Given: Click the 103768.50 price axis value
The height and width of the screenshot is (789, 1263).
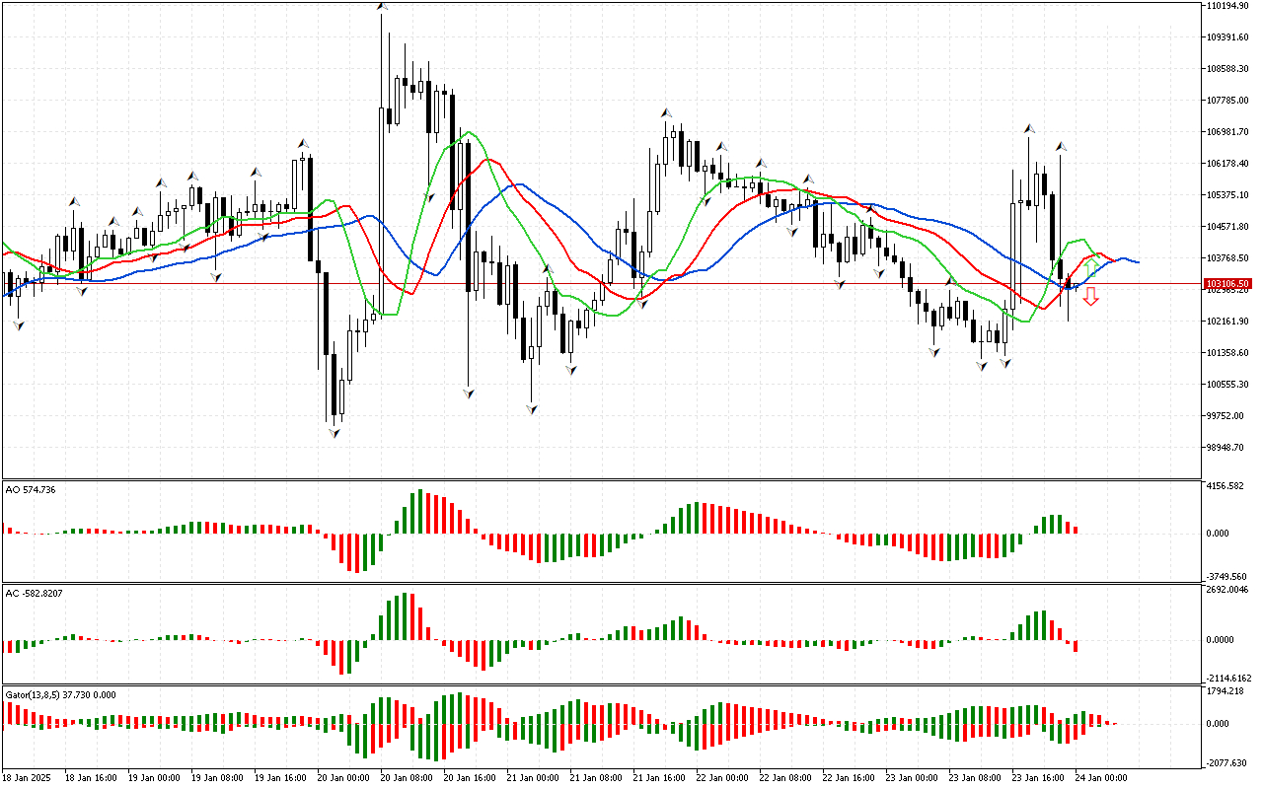Looking at the screenshot, I should (1227, 258).
